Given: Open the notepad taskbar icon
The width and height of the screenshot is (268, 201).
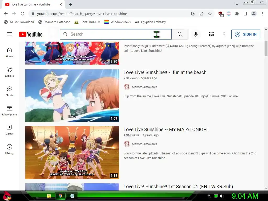Looking at the screenshot, I should (x=72, y=196).
